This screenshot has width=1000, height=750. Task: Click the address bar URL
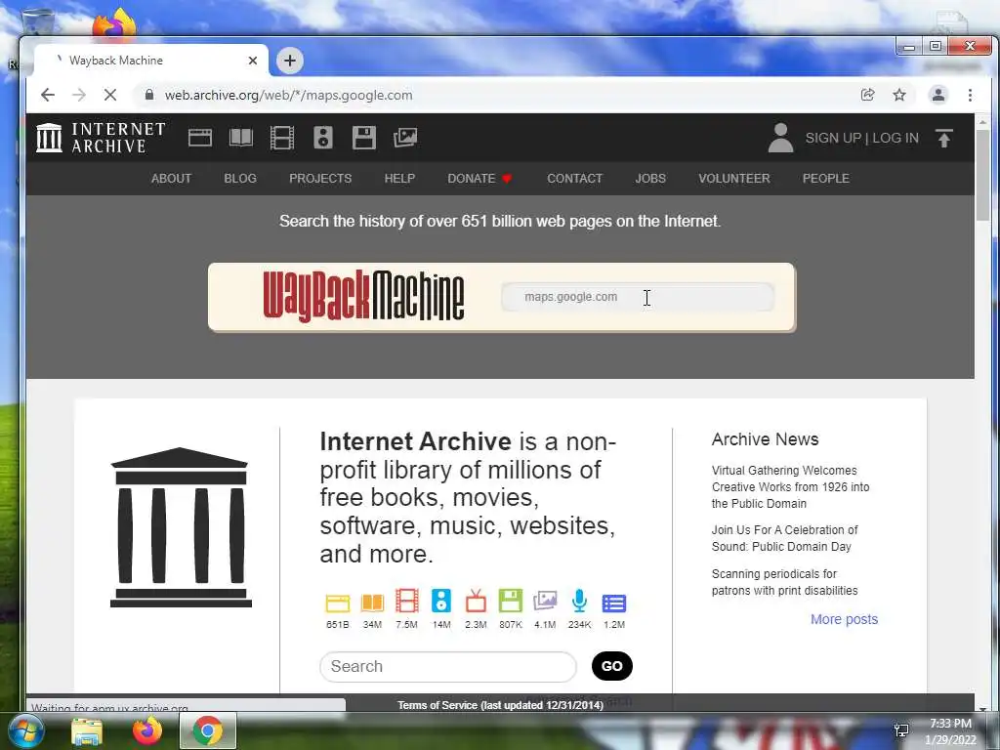288,95
